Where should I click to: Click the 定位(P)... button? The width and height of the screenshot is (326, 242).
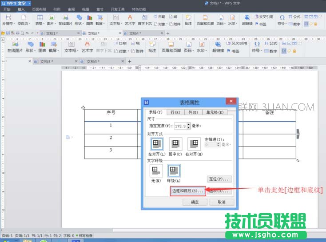(219, 179)
